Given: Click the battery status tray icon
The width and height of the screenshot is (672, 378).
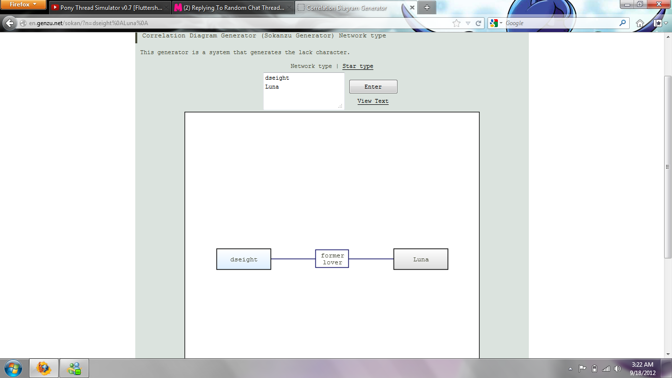Looking at the screenshot, I should tap(594, 368).
